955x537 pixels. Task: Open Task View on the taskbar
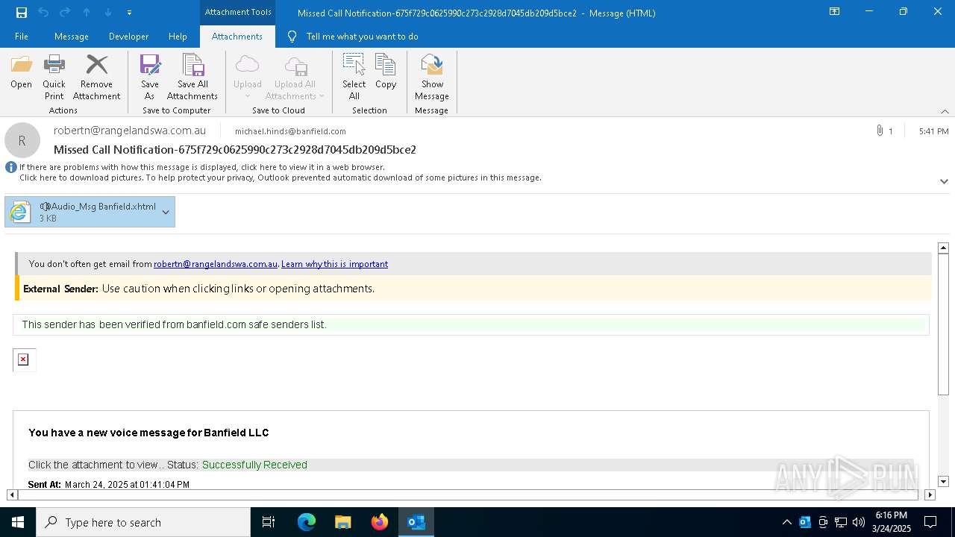[269, 522]
